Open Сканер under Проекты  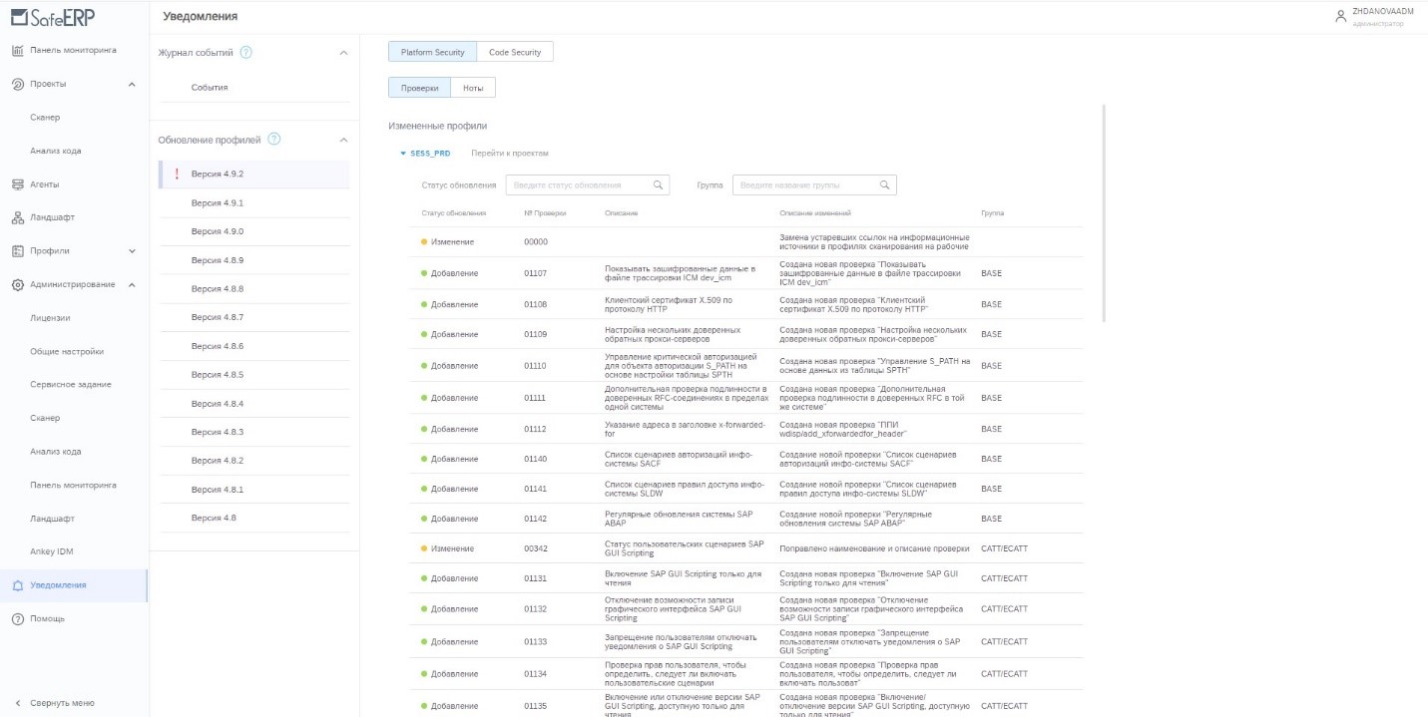46,118
